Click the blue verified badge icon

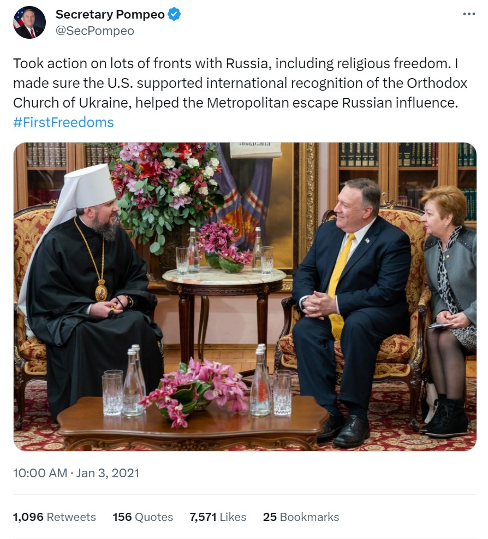[174, 15]
